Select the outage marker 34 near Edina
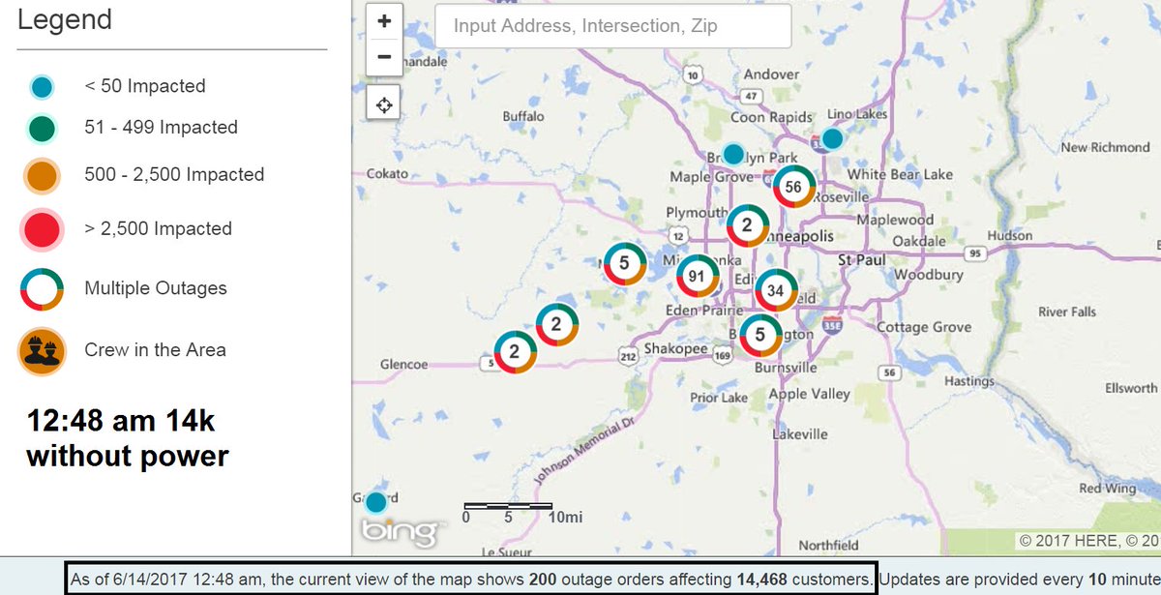The image size is (1161, 595). [x=776, y=289]
